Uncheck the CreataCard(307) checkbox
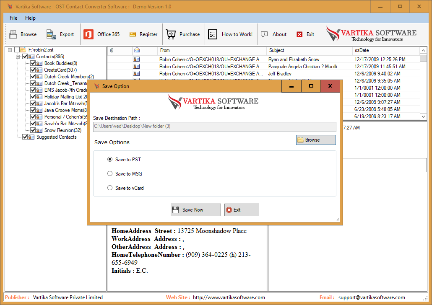 pos(33,70)
